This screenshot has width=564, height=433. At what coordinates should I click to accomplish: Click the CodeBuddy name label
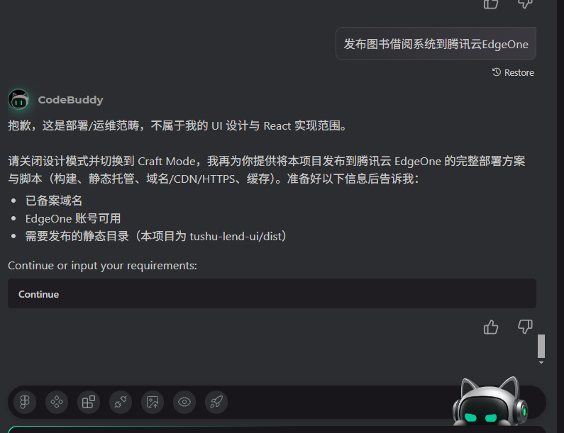point(70,100)
